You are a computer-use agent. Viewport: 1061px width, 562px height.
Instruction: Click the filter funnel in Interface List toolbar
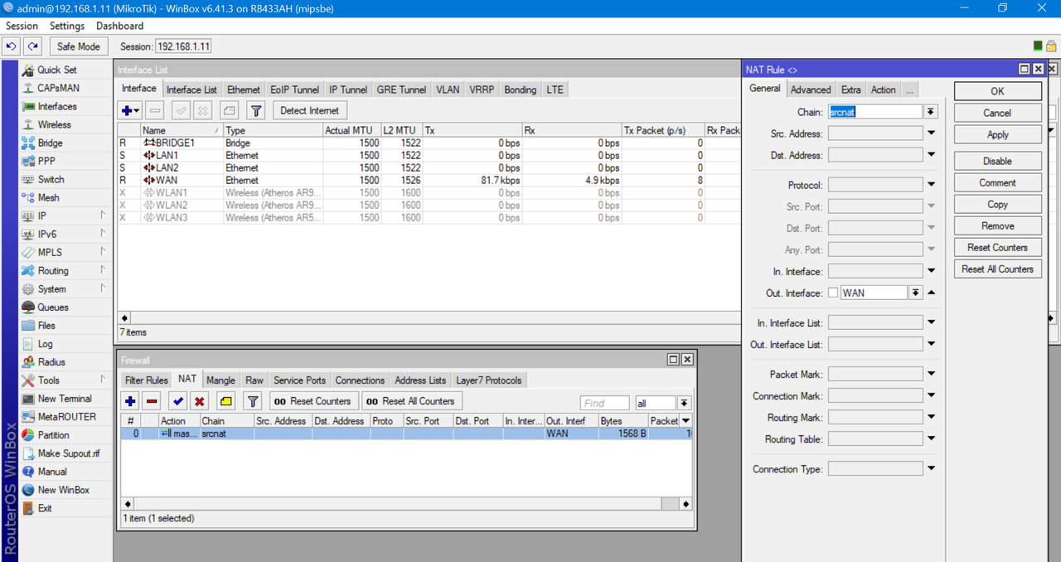(256, 110)
